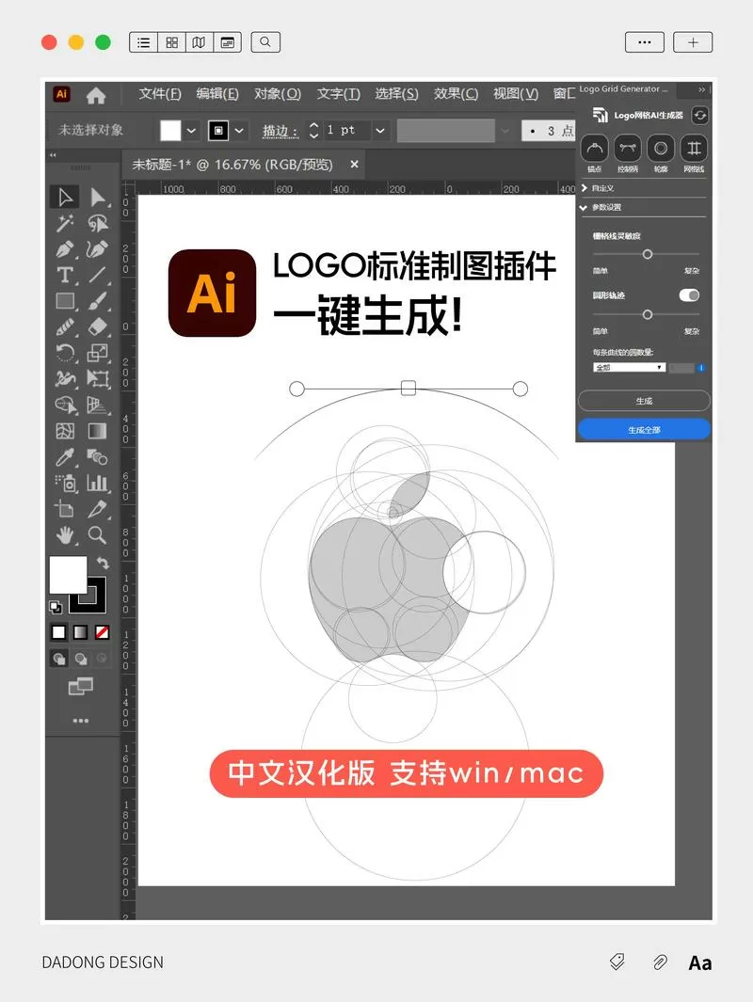Click the grid lines 网格线 plugin button
753x1002 pixels.
[x=694, y=149]
